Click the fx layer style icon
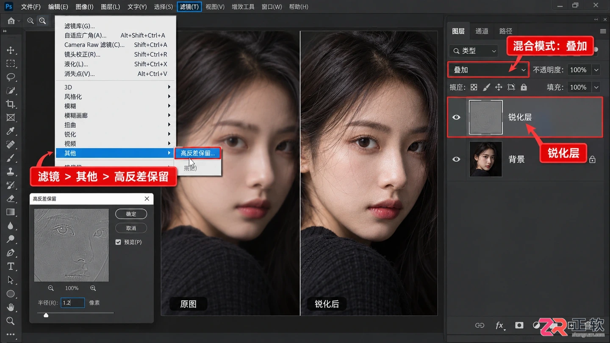Viewport: 610px width, 343px height. point(499,325)
